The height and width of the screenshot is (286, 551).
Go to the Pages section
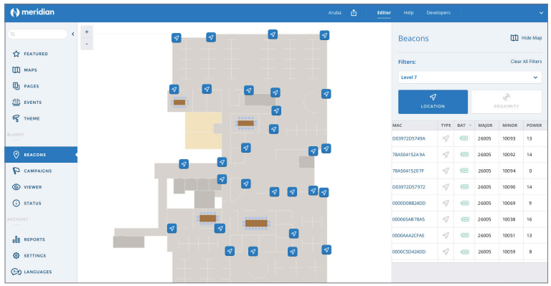pos(31,86)
